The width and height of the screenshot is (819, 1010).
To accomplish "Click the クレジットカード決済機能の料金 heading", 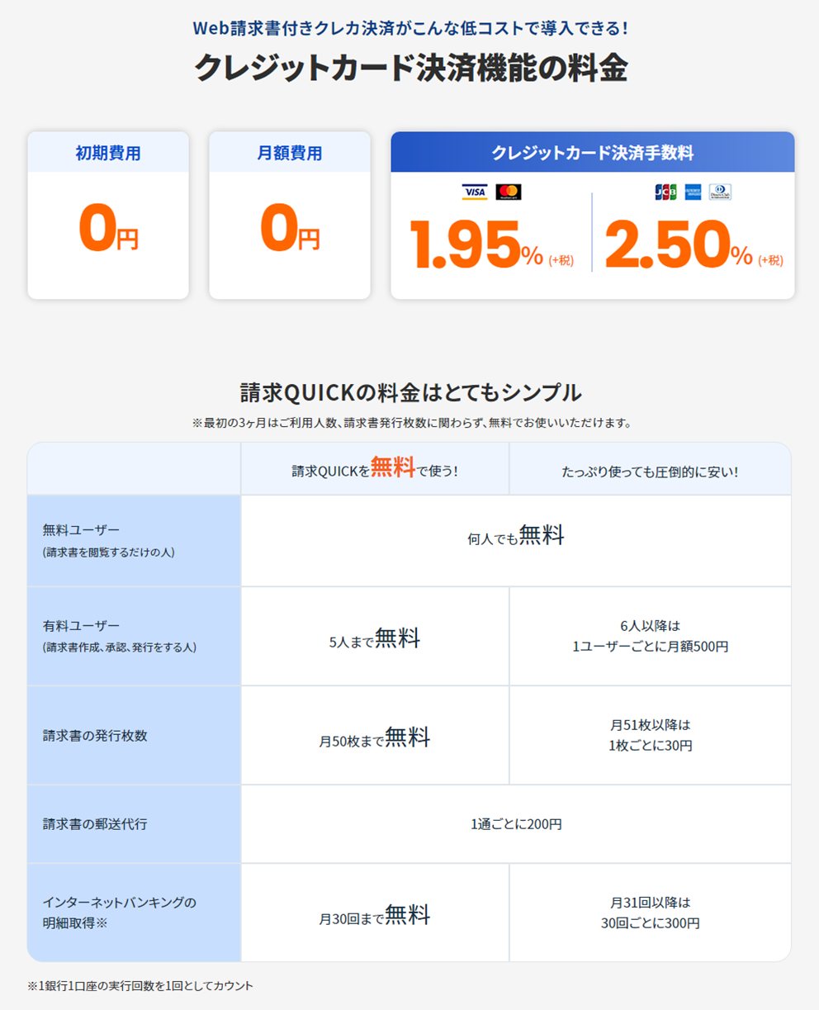I will [x=410, y=69].
